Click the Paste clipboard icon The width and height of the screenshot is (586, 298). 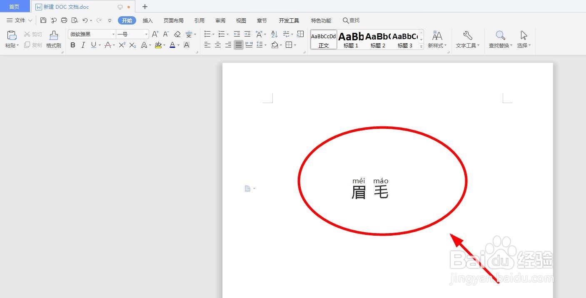12,35
